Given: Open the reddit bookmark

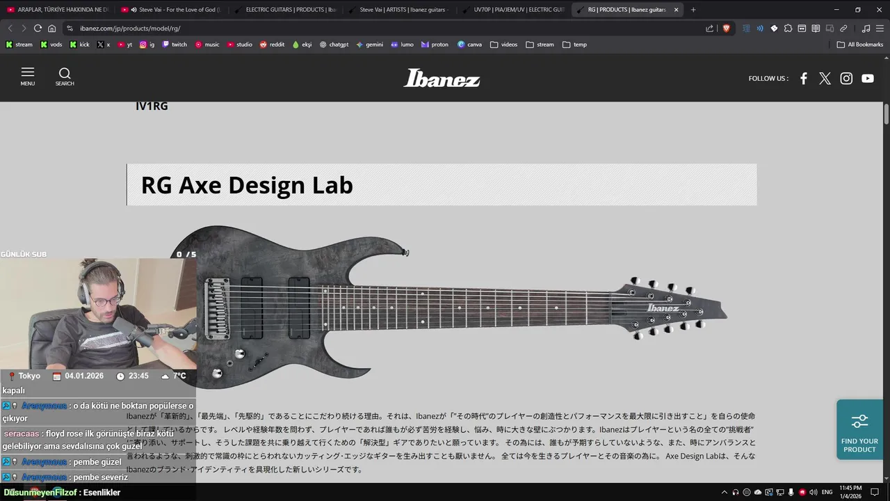Looking at the screenshot, I should pos(272,45).
